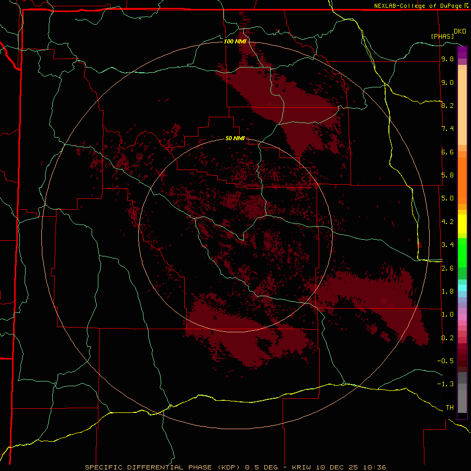
Task: Click the DKD product code label
Action: tap(460, 31)
